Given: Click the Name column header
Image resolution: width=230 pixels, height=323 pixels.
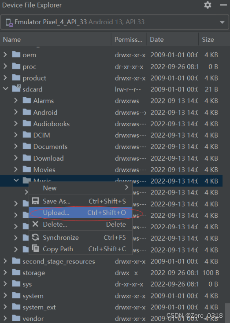Looking at the screenshot, I should coord(56,40).
